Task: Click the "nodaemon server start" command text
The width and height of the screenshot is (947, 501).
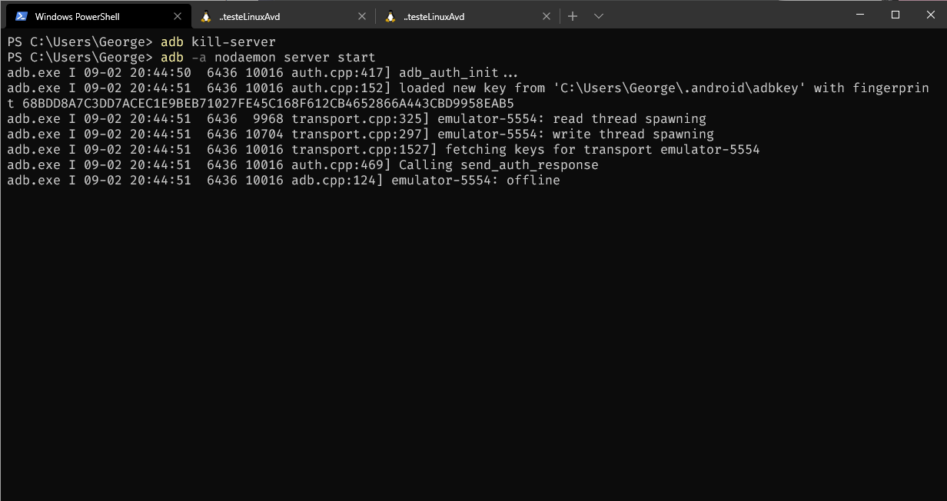Action: pos(294,57)
